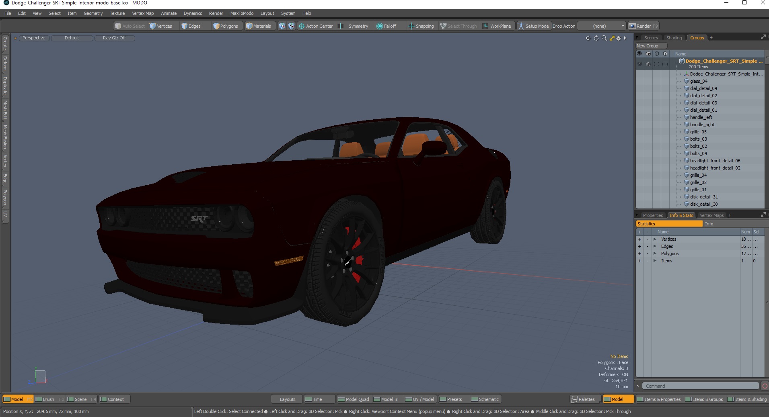
Task: Click the glass_04 mesh icon
Action: [x=687, y=81]
